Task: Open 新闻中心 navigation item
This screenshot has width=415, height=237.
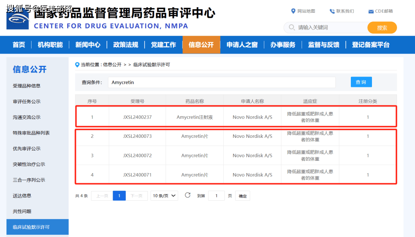Action: [x=88, y=45]
